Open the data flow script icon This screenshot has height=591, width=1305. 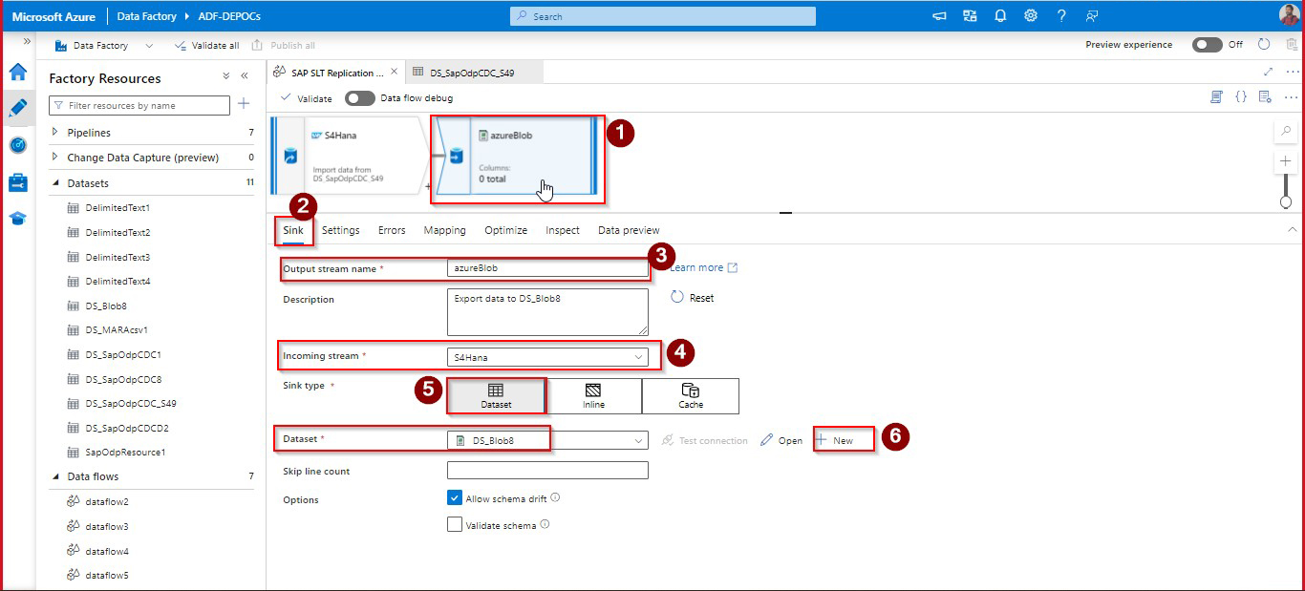[1216, 97]
